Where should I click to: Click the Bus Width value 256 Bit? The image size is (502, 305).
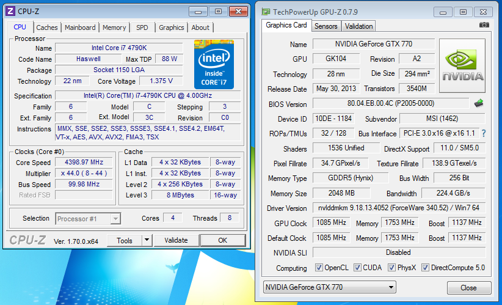point(459,178)
